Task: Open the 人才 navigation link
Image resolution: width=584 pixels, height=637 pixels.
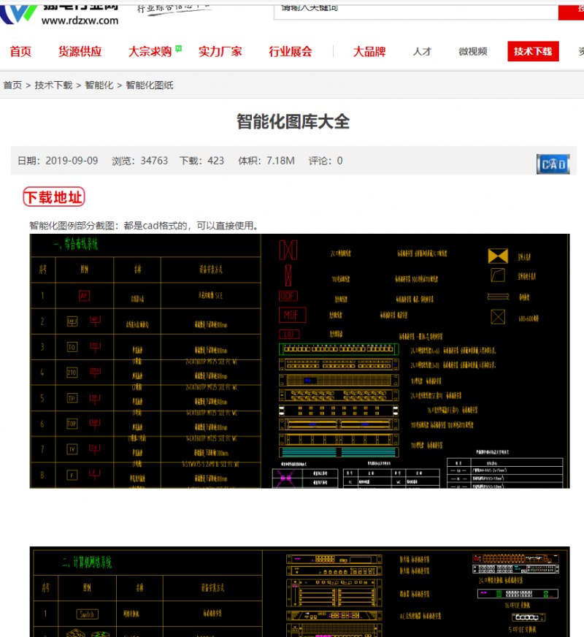Action: (422, 52)
